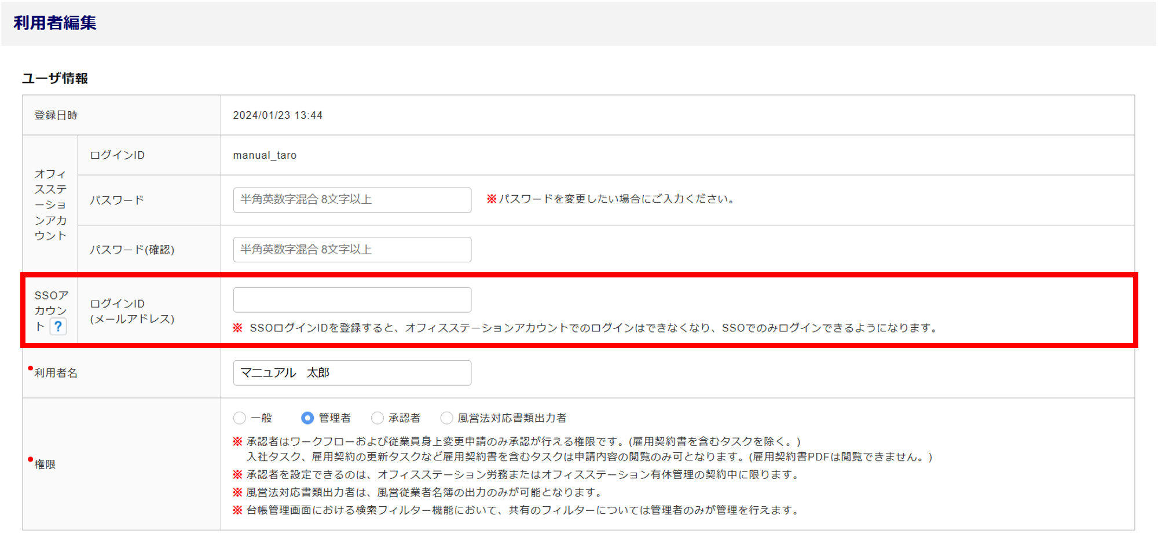Click the ユーザ情報 section title
The image size is (1158, 545).
(x=55, y=78)
